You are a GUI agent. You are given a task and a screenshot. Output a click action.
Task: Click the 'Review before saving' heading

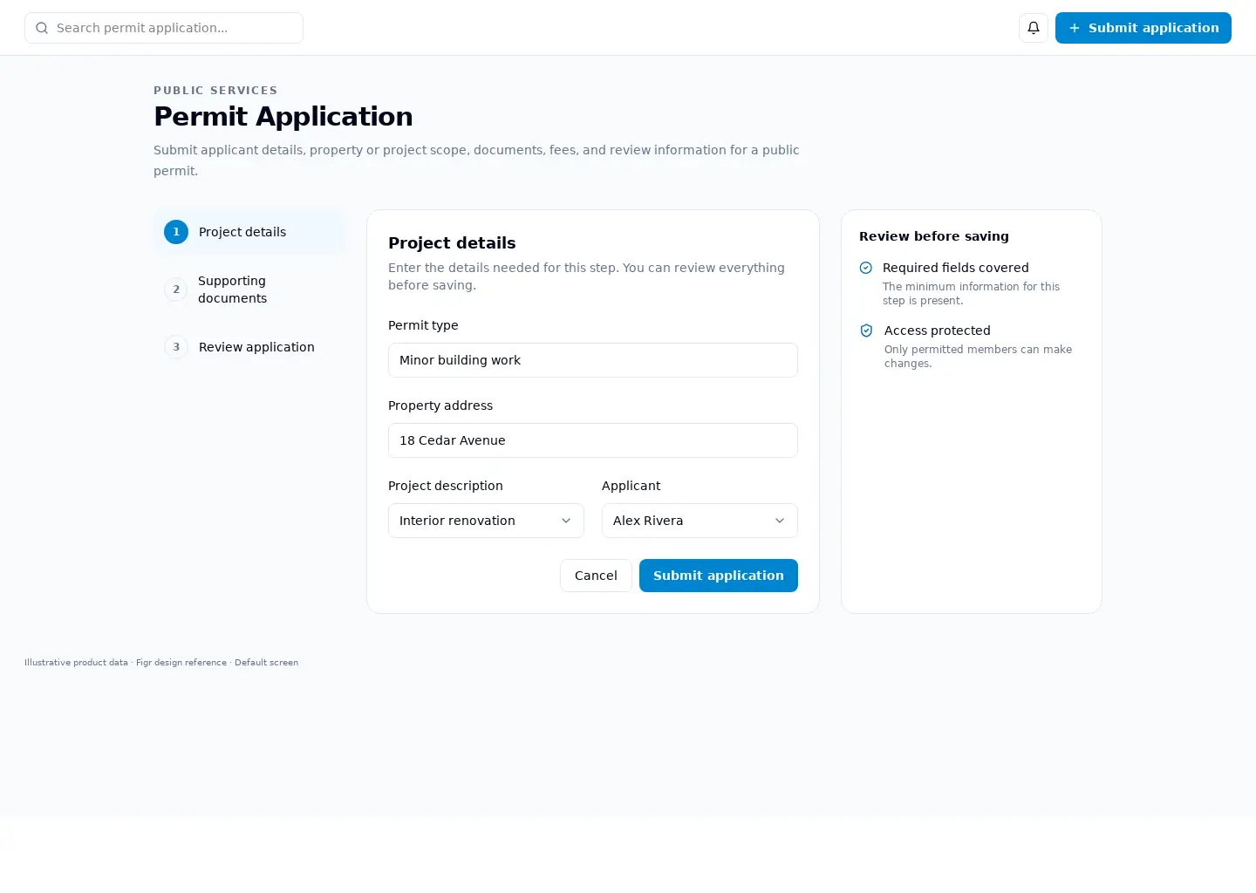(934, 236)
